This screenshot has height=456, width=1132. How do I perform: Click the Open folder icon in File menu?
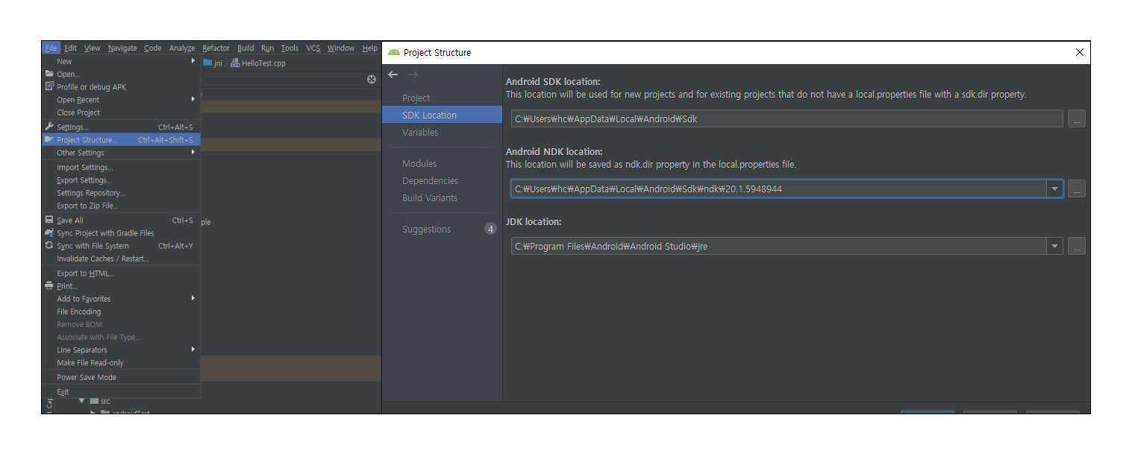pos(49,74)
